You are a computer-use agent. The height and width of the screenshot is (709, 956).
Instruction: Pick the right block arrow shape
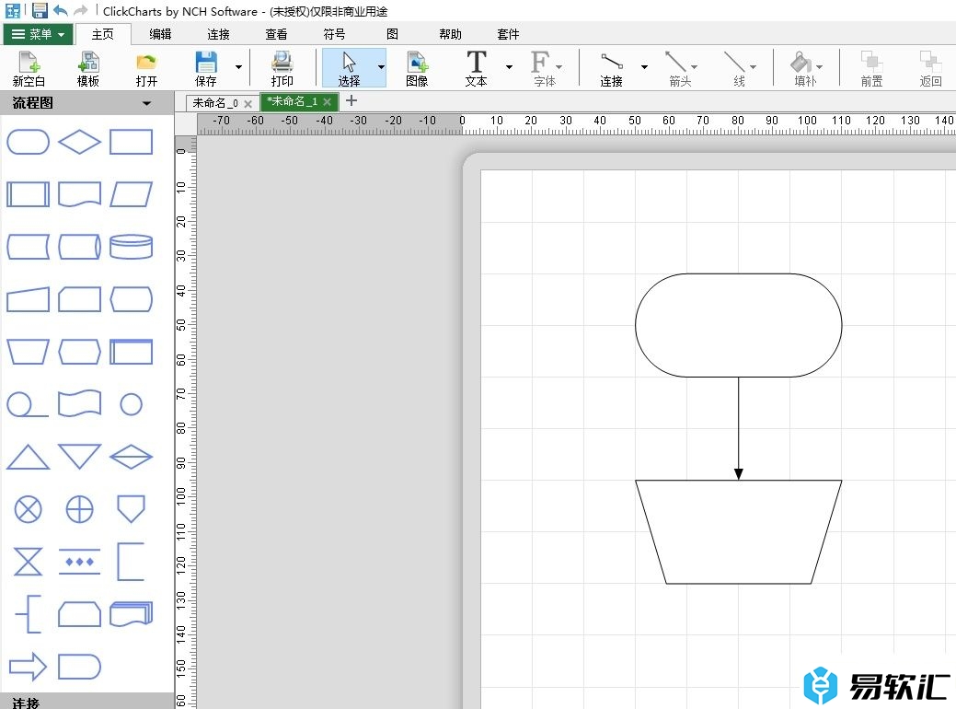click(x=28, y=667)
